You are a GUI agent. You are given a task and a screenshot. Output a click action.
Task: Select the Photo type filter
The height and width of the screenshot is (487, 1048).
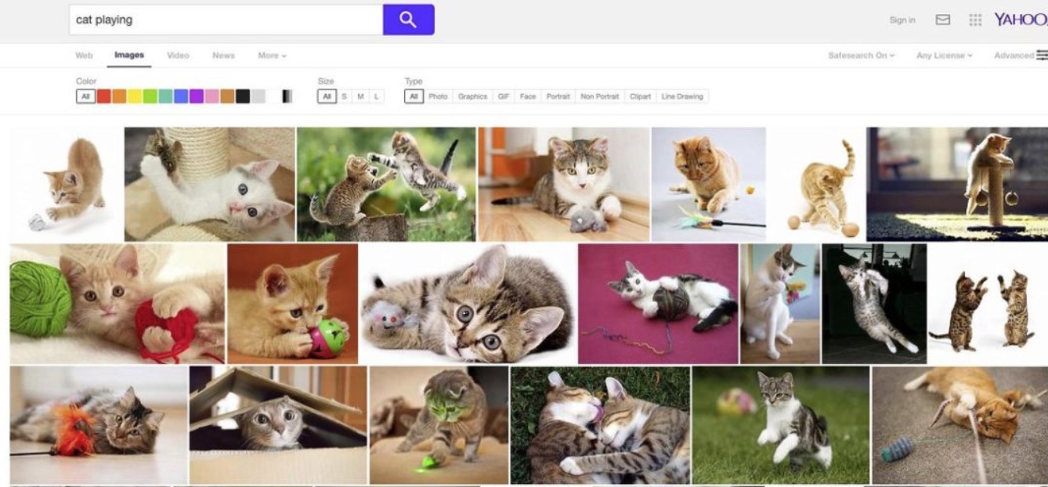[x=438, y=96]
